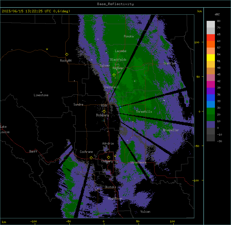This screenshot has width=231, height=225.
Task: Click the white 80 dBZ legend swatch
Action: [211, 24]
